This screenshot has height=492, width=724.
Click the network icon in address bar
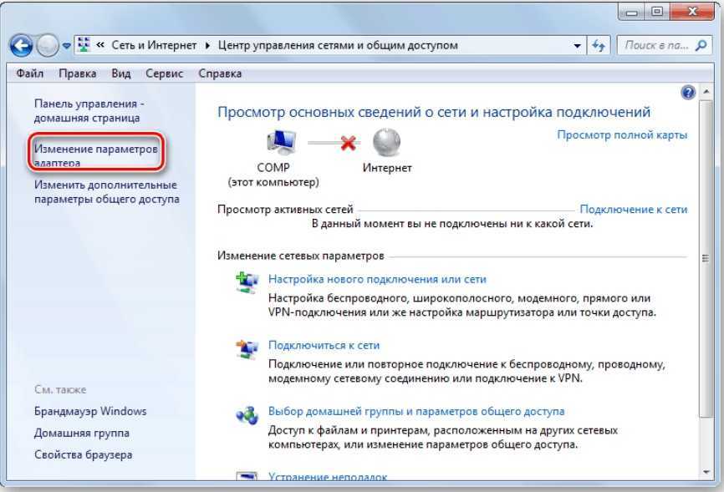[x=84, y=45]
